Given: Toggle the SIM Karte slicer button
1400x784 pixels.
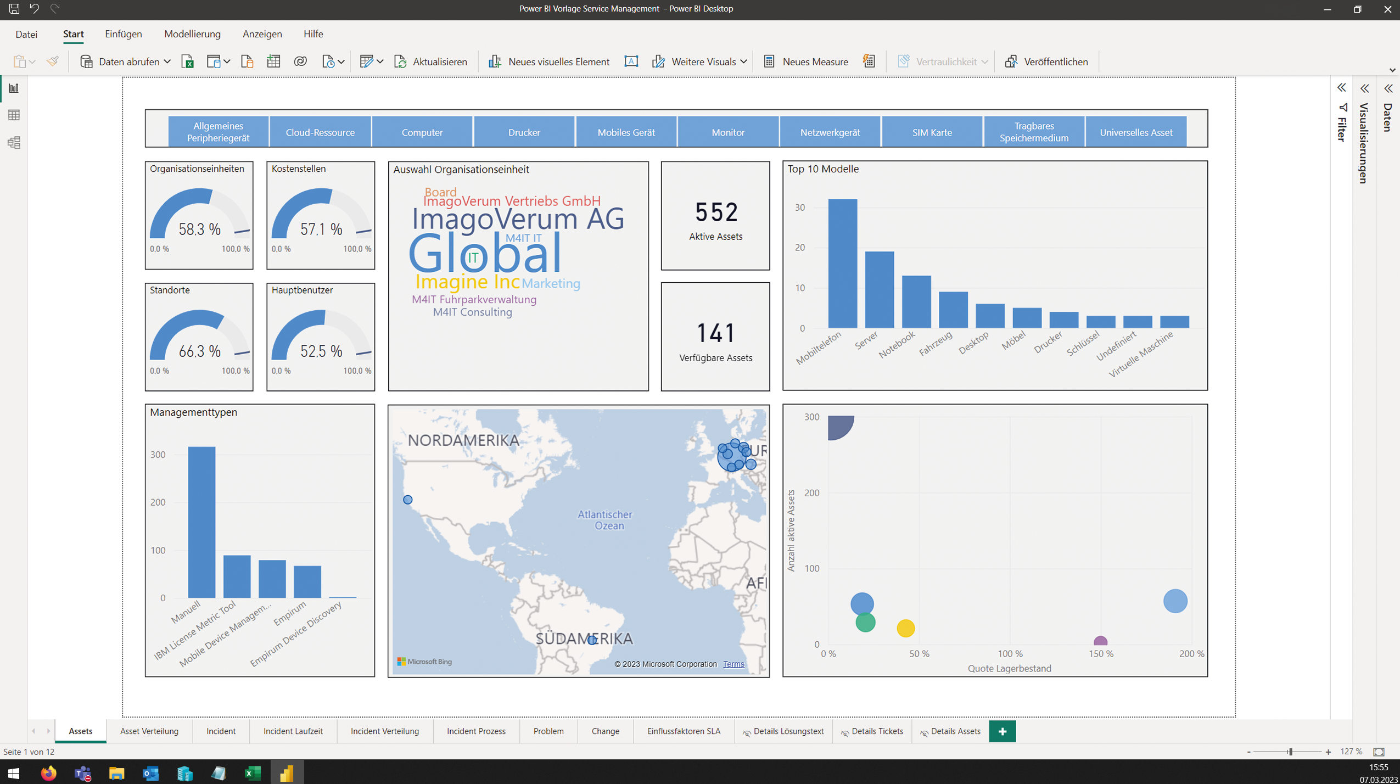Looking at the screenshot, I should (932, 132).
